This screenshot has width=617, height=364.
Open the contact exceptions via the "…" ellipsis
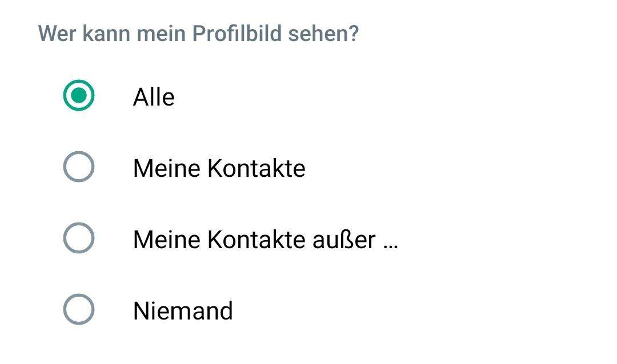tap(390, 242)
